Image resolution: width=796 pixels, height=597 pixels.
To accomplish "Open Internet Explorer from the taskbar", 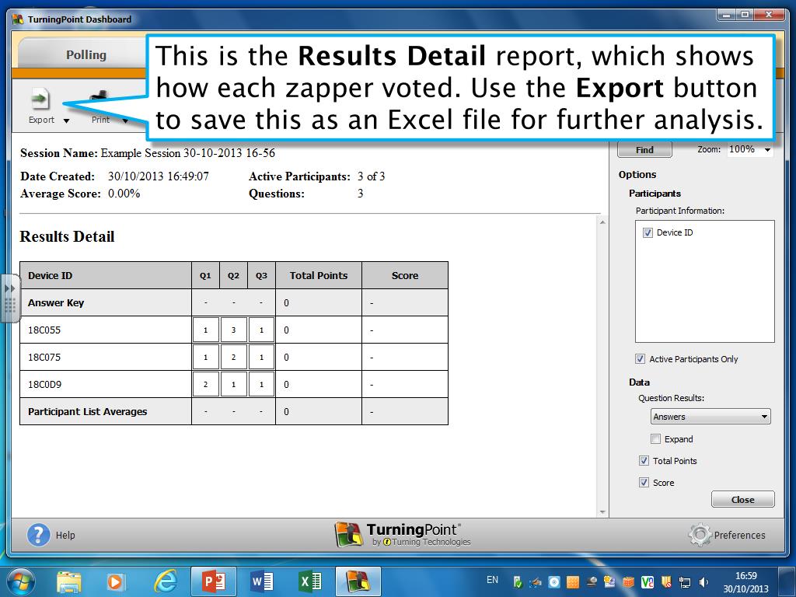I will click(166, 581).
